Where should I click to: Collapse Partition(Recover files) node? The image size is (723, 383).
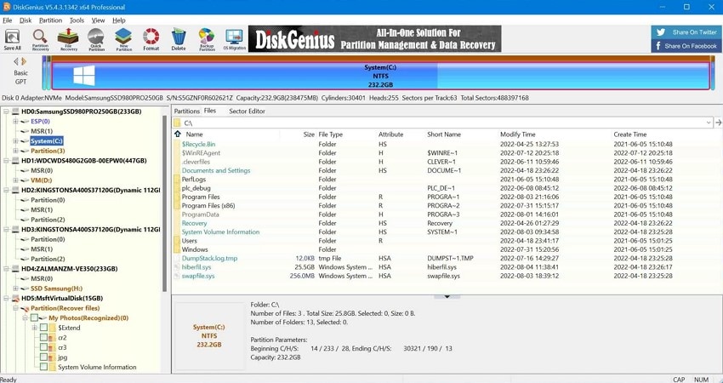click(15, 308)
